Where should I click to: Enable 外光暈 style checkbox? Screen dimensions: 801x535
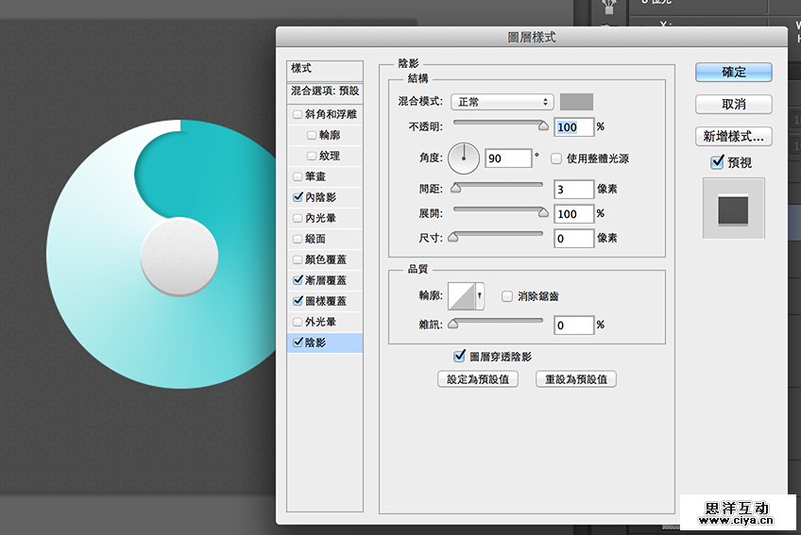(x=298, y=322)
